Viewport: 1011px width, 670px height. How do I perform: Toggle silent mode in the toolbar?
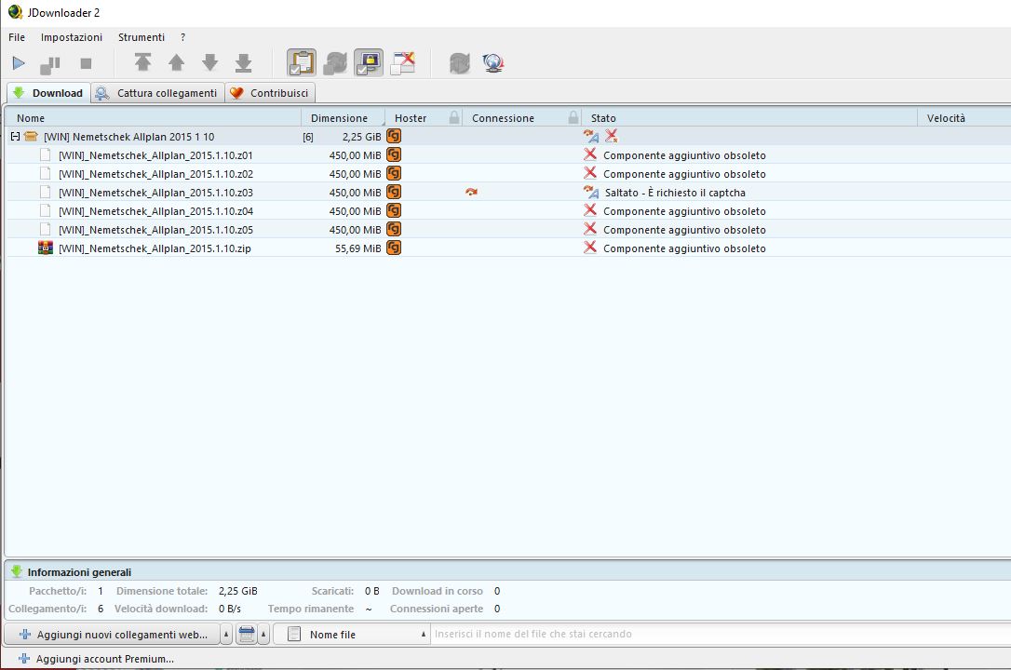click(403, 62)
